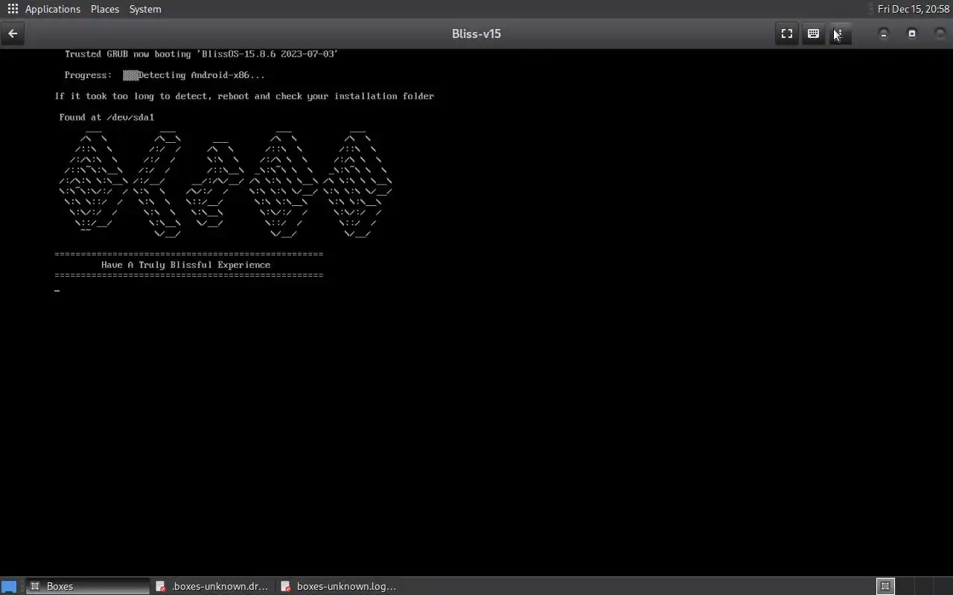Open the clock showing Fri Dec 15, 20:58
The width and height of the screenshot is (953, 595).
click(914, 9)
